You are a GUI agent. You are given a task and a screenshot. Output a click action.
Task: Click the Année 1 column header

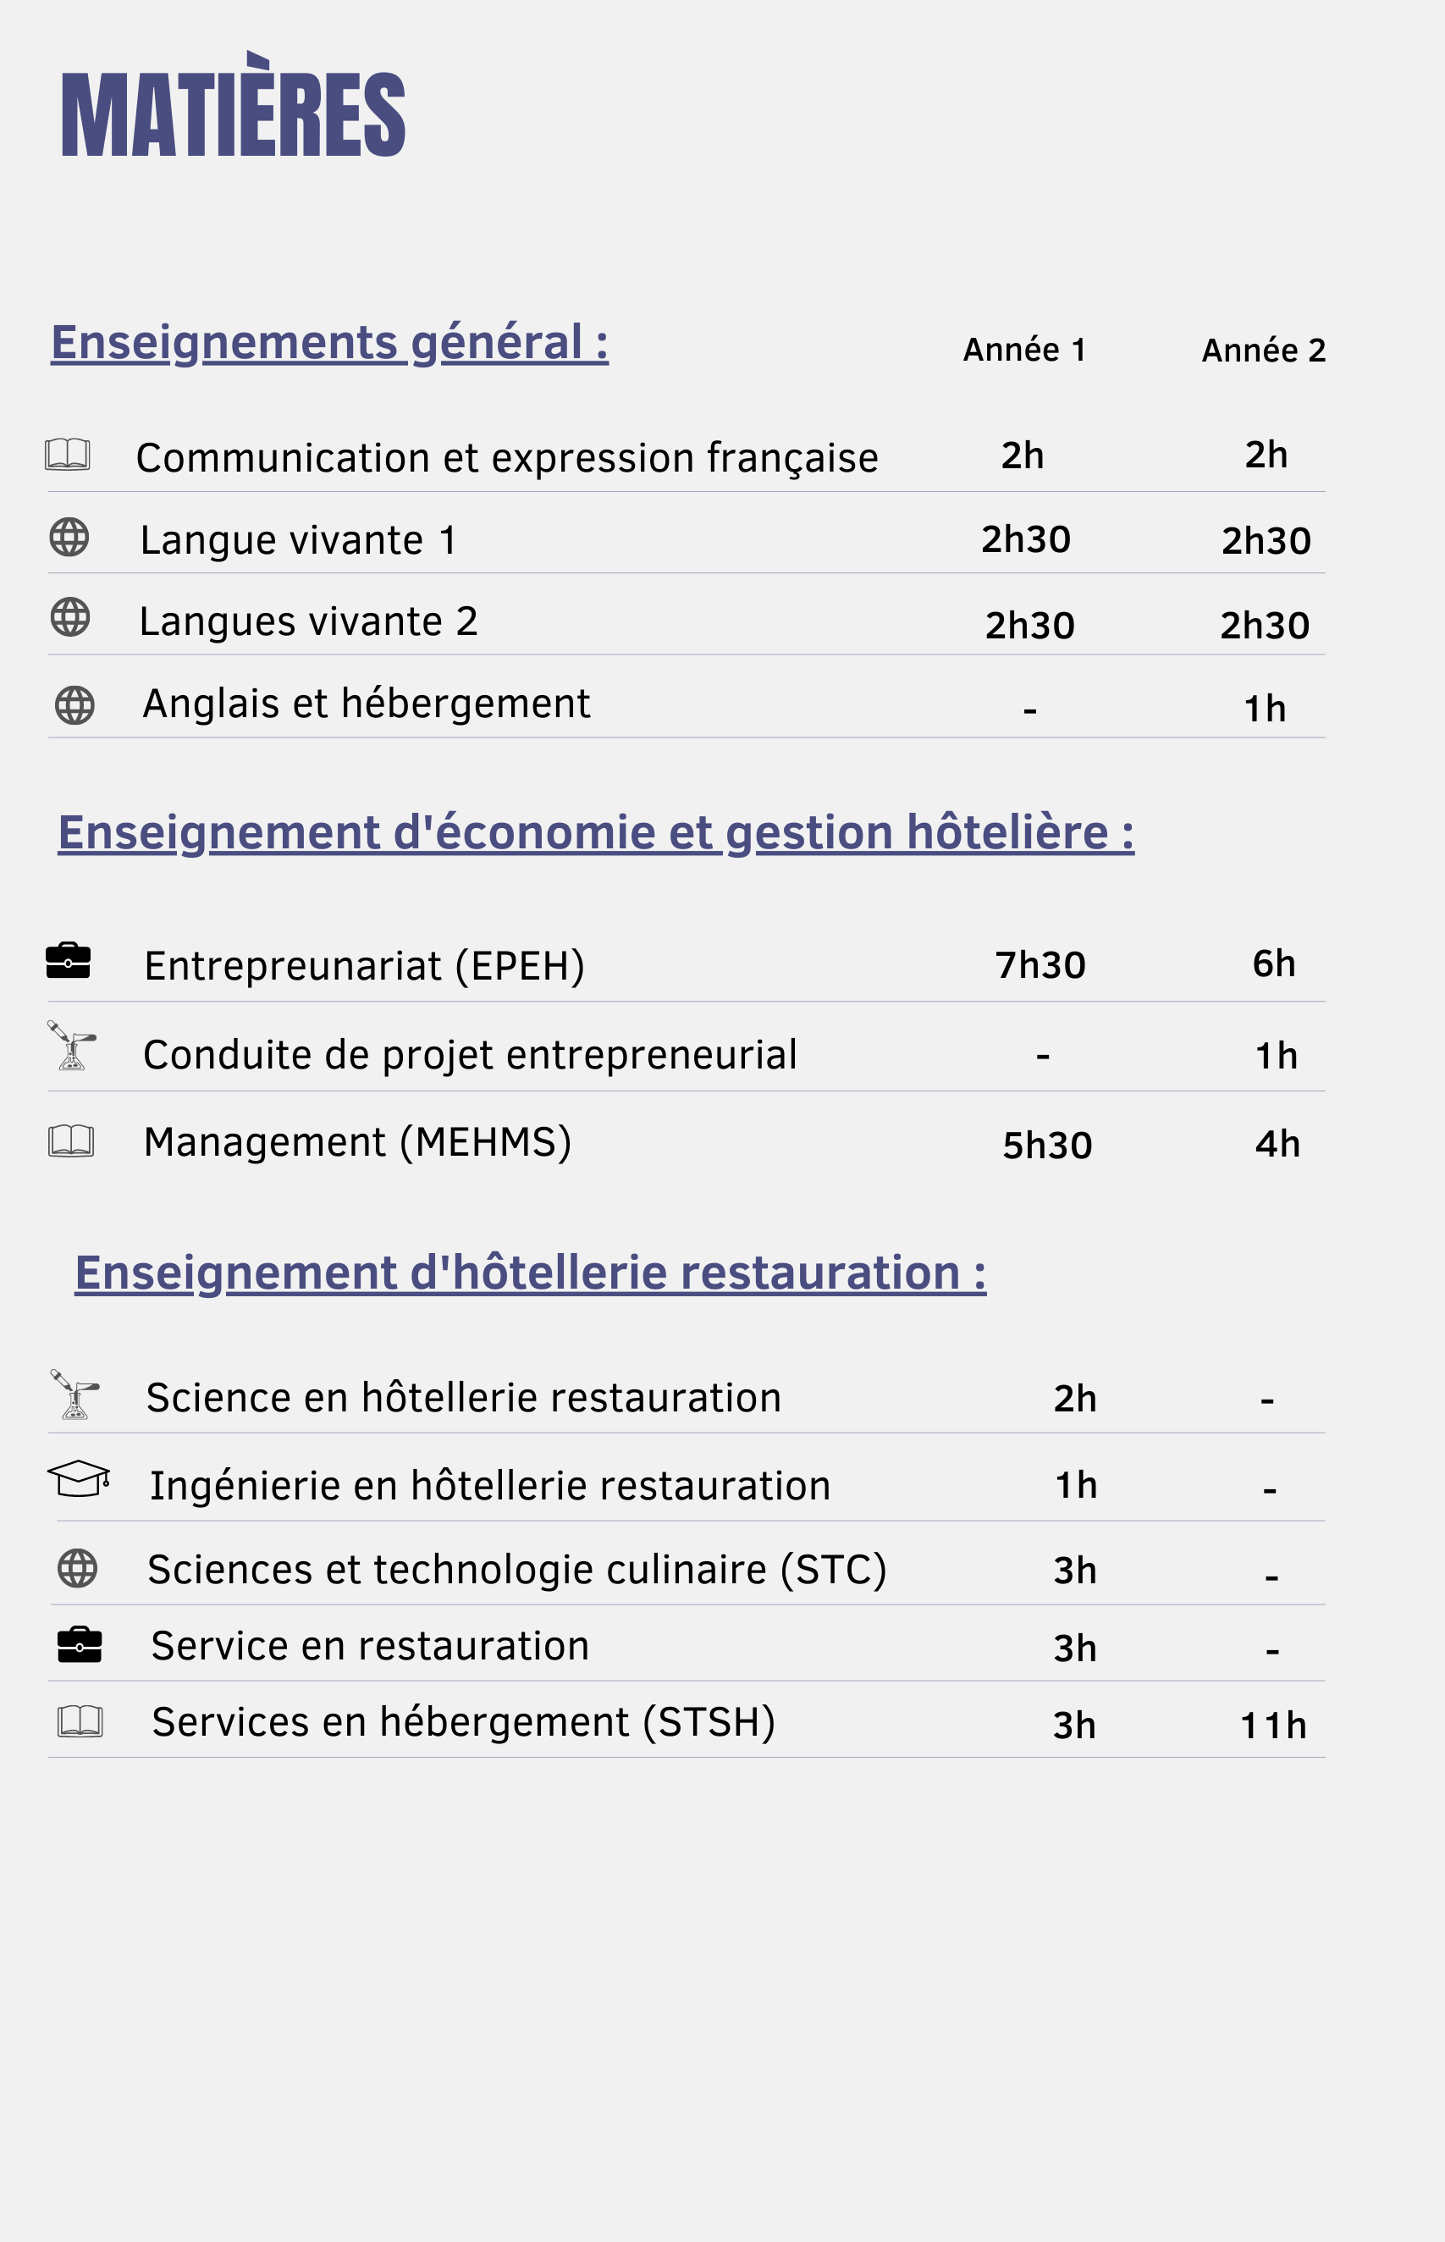pyautogui.click(x=1024, y=350)
